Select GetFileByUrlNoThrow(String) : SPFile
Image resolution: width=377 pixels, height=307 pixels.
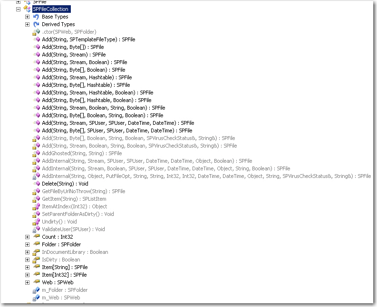tap(84, 191)
